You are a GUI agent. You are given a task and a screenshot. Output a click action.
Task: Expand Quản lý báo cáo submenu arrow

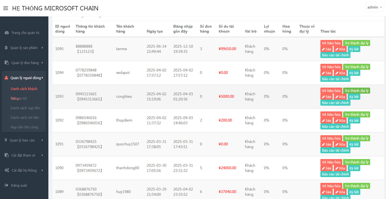pyautogui.click(x=42, y=140)
